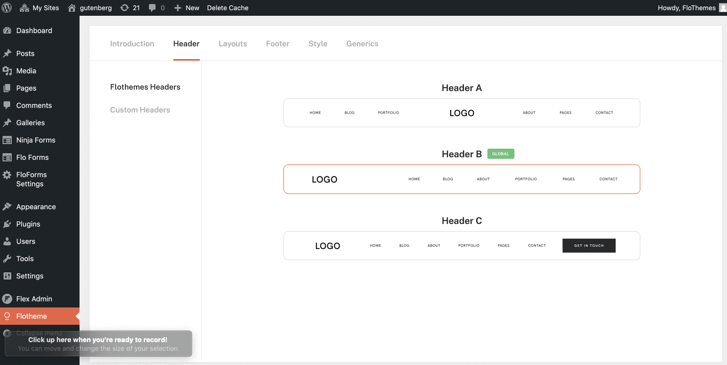
Task: Open the Flex Admin menu label
Action: click(x=34, y=299)
